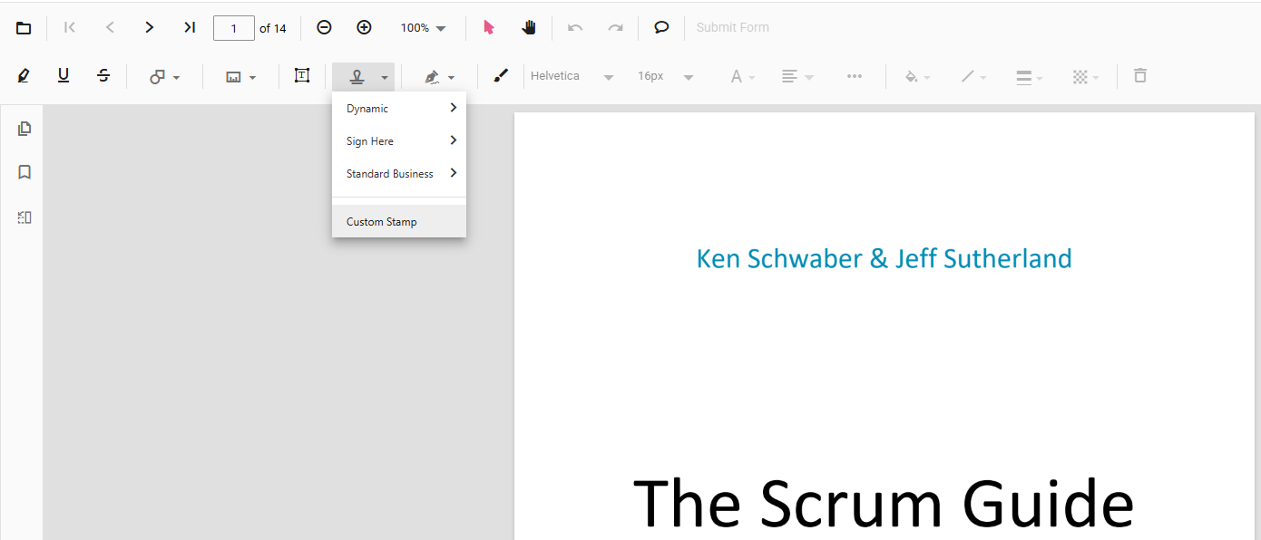This screenshot has height=540, width=1261.
Task: Click the Open file folder icon
Action: pos(24,28)
